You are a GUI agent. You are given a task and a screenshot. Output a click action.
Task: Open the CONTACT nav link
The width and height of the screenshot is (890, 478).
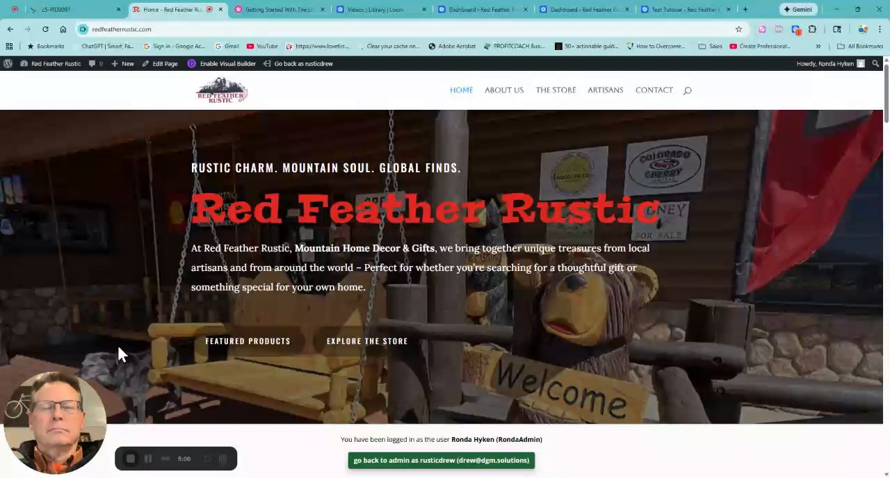pyautogui.click(x=654, y=90)
